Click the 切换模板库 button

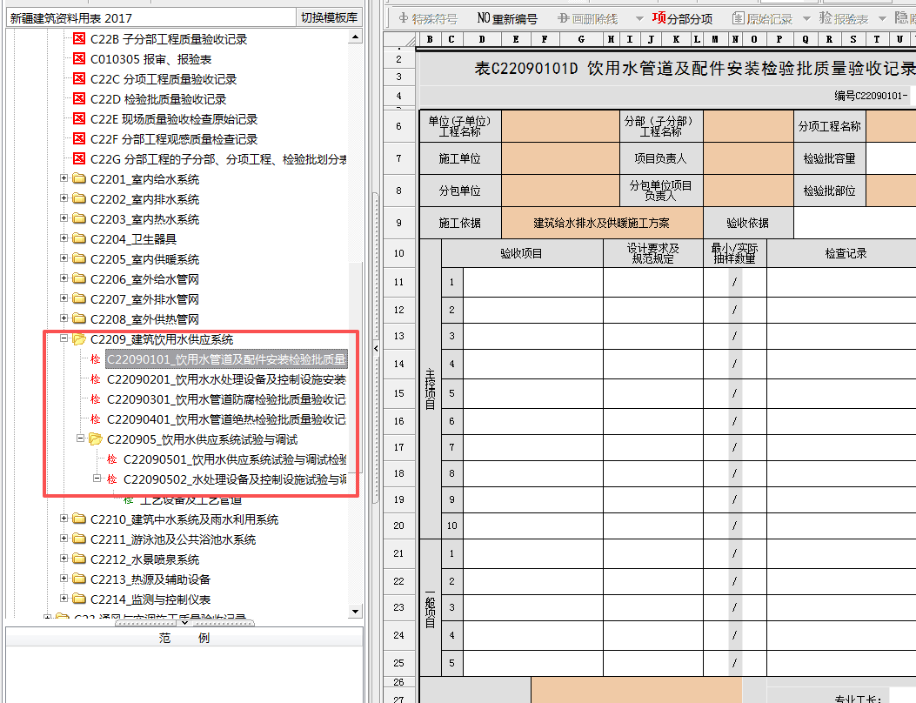pos(328,17)
